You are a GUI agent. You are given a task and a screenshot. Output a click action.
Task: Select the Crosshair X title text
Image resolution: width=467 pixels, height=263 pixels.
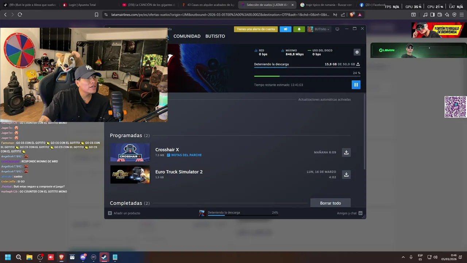(x=167, y=150)
